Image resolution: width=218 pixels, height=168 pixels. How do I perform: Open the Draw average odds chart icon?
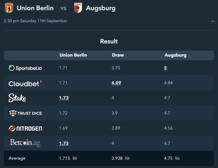[x=127, y=158]
